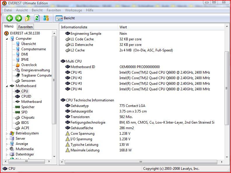Click the green Forward arrow icon

19,18
